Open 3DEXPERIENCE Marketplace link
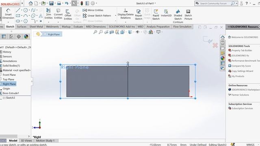The image size is (260, 146). click(x=245, y=90)
